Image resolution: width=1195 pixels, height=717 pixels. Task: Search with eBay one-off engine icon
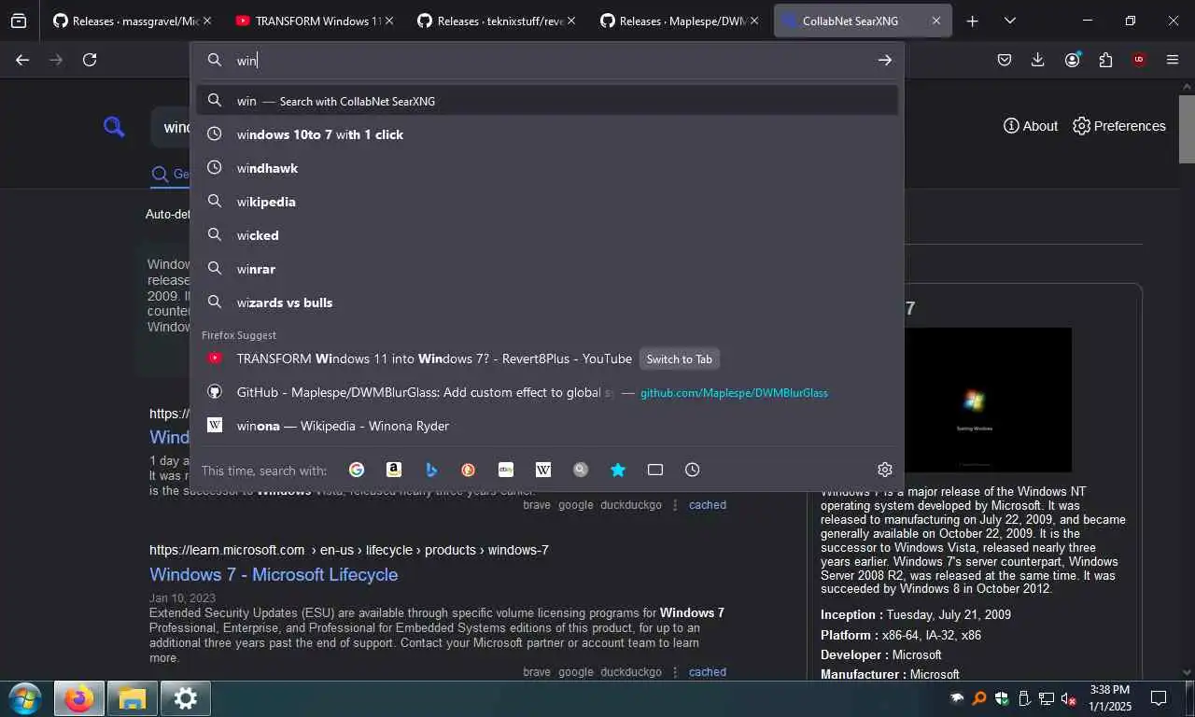click(506, 470)
